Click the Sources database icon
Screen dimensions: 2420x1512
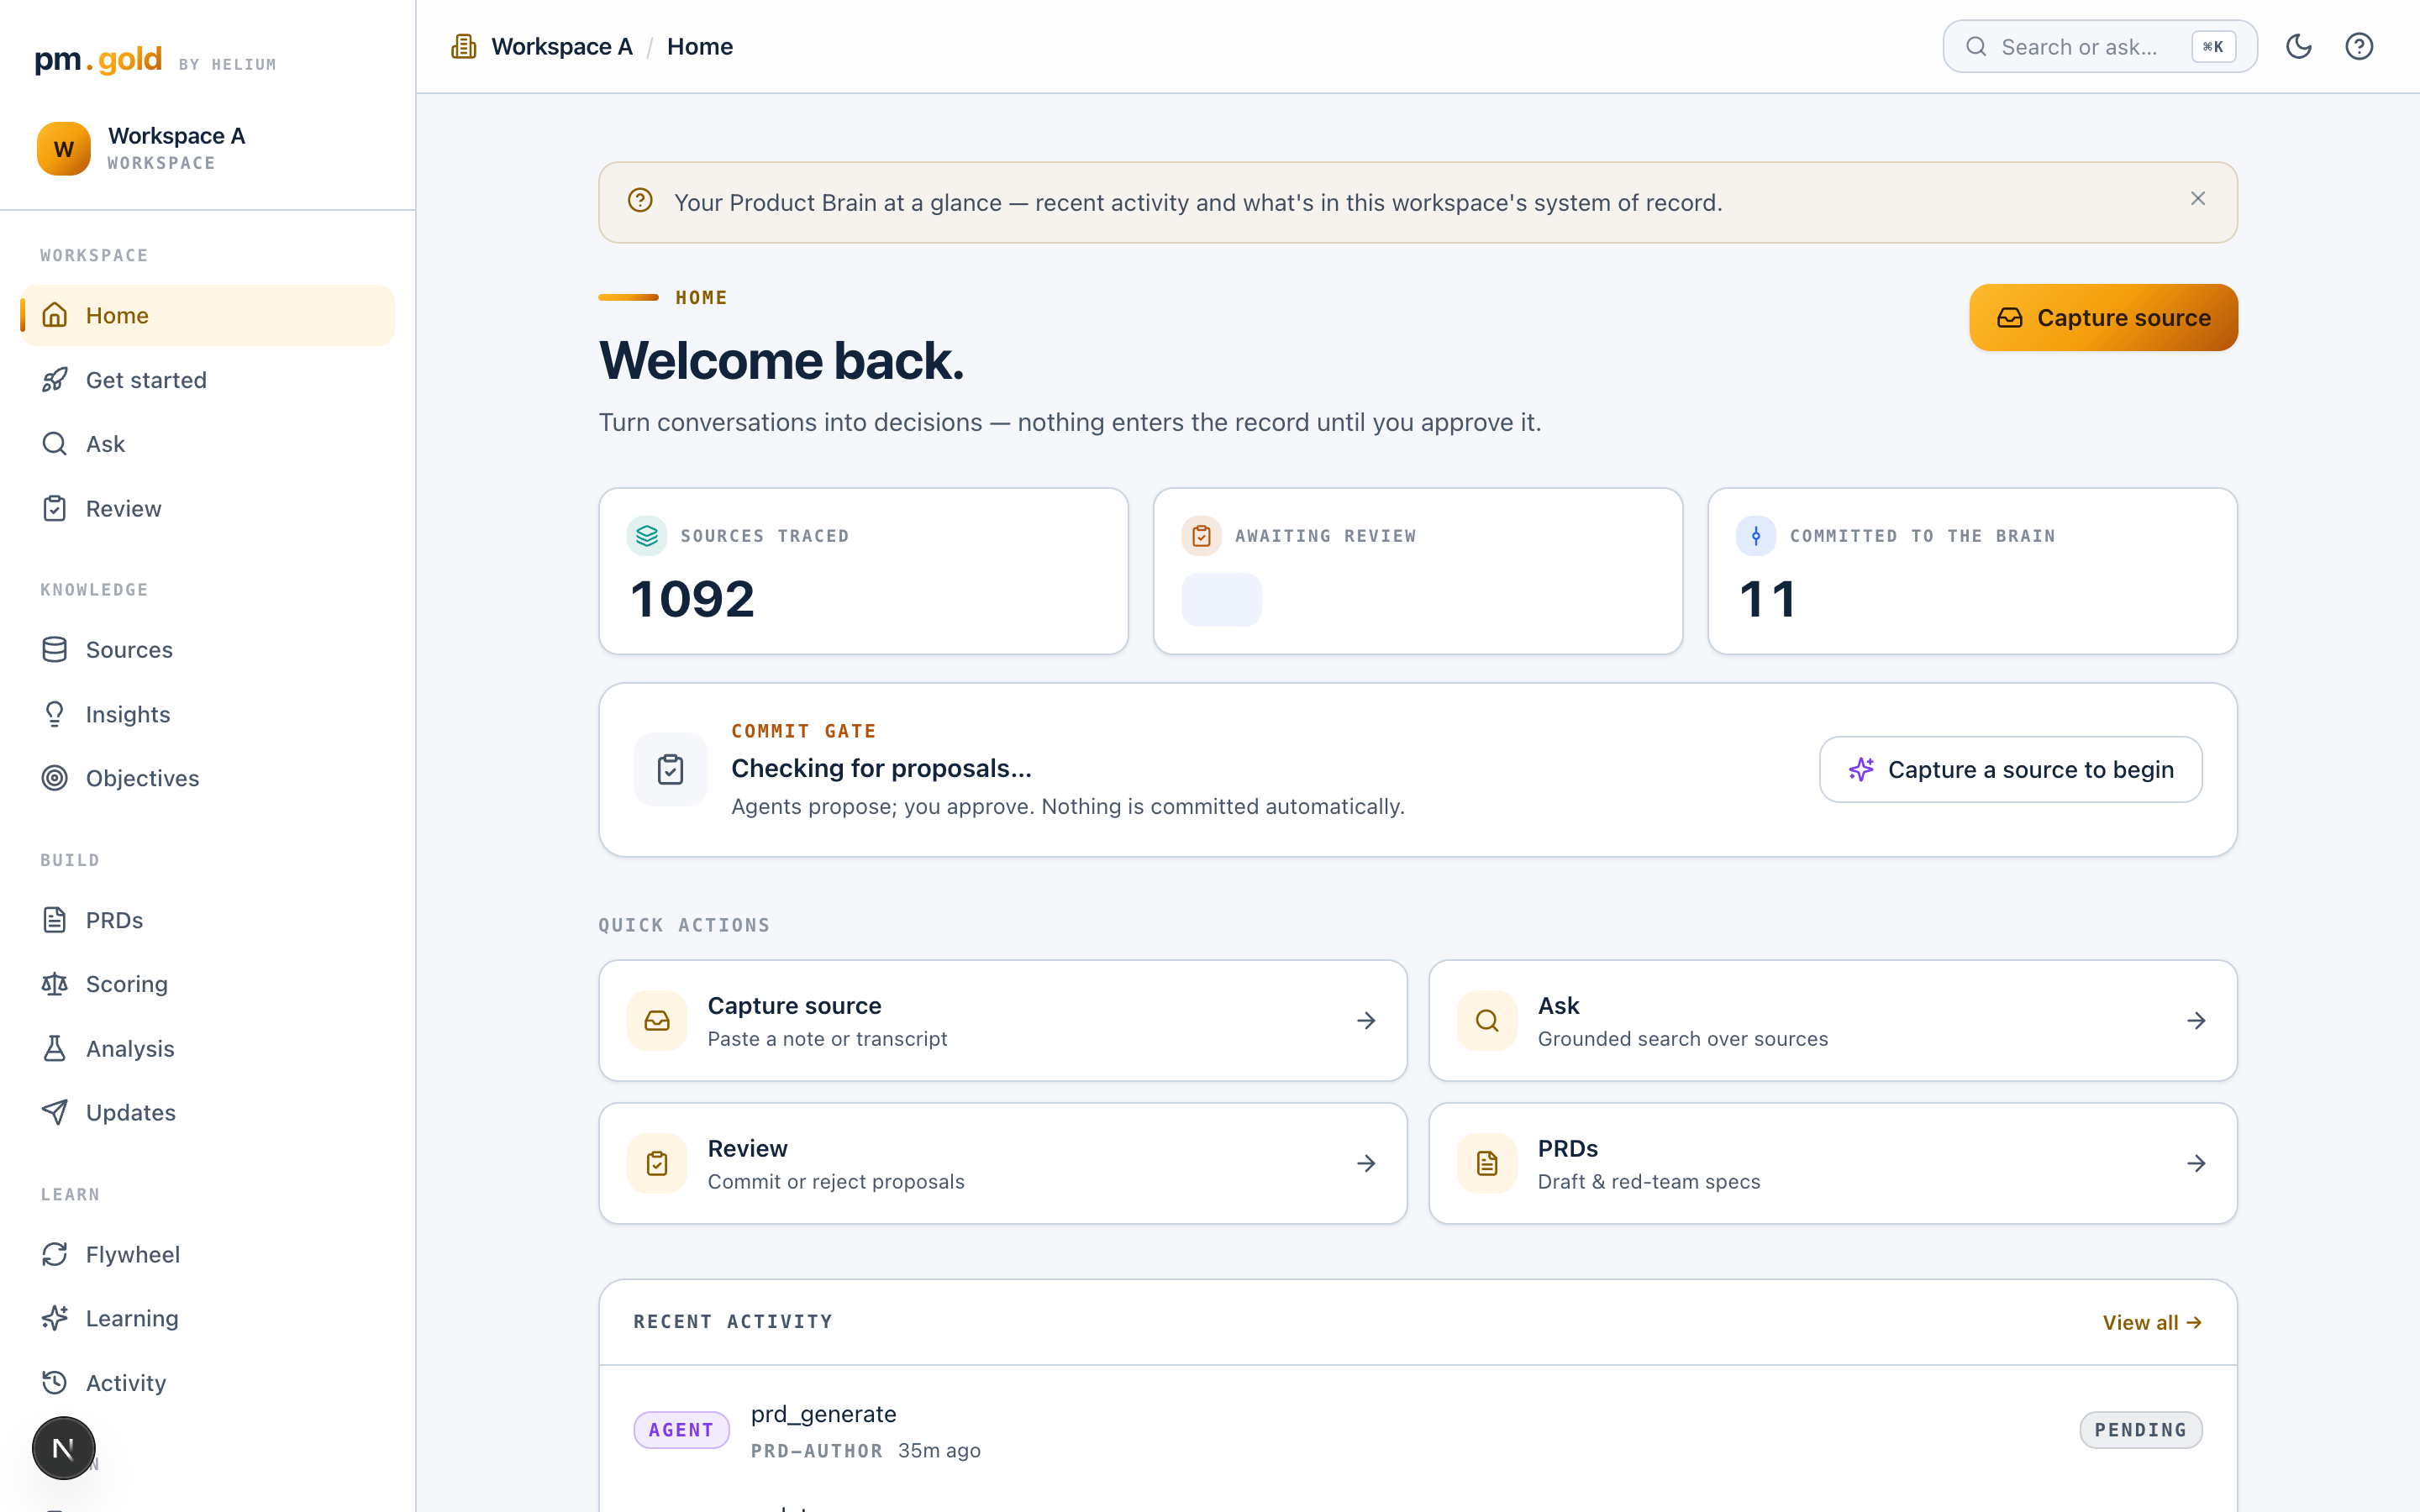pos(55,650)
